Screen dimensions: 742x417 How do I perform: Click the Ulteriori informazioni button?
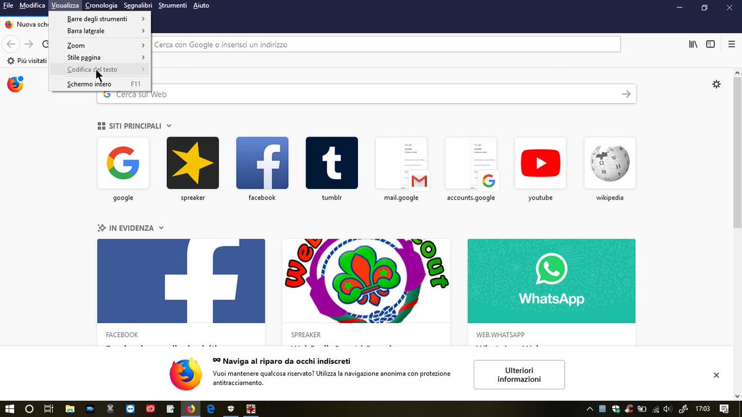519,374
